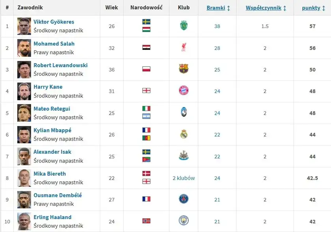Open the Paris Saint-Germain club crest
Image resolution: width=331 pixels, height=232 pixels.
pyautogui.click(x=184, y=199)
